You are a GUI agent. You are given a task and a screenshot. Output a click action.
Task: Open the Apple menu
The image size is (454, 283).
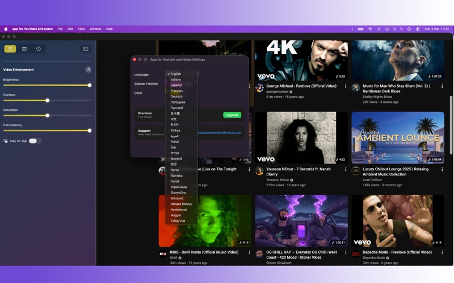(6, 29)
